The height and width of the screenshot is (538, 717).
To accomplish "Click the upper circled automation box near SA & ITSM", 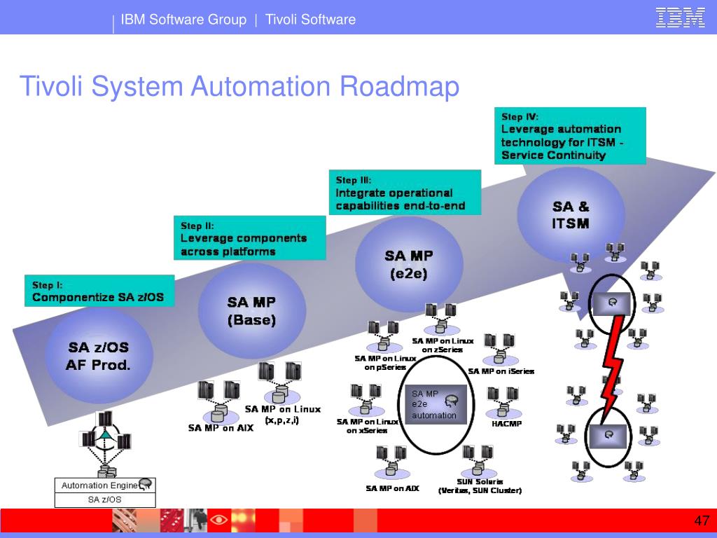I will point(611,303).
